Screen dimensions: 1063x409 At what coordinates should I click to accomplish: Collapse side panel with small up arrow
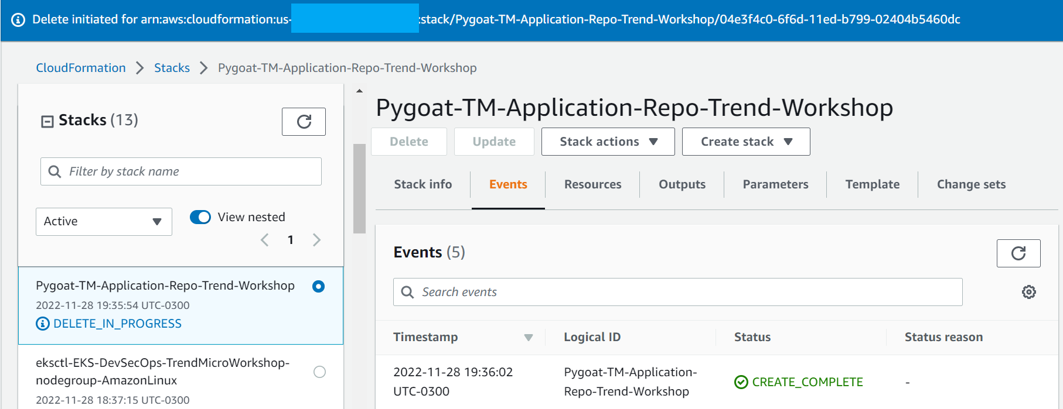(359, 91)
